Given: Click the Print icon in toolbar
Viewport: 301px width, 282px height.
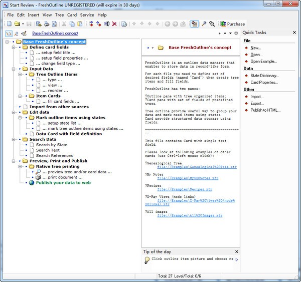Looking at the screenshot, I should point(46,24).
